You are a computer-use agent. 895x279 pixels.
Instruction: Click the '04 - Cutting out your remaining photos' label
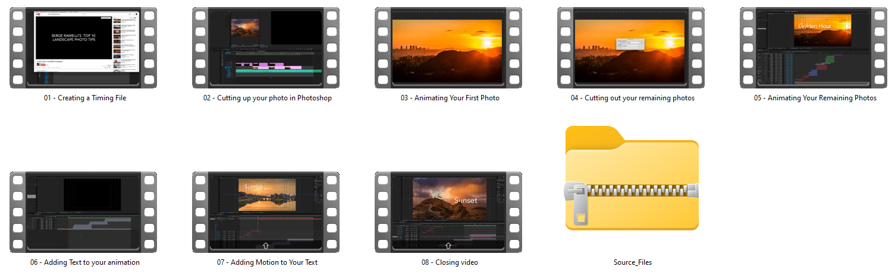click(x=632, y=98)
